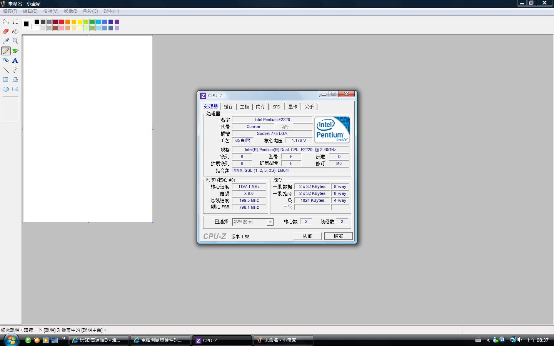554x346 pixels.
Task: Pick the Curve tool
Action: [15, 70]
